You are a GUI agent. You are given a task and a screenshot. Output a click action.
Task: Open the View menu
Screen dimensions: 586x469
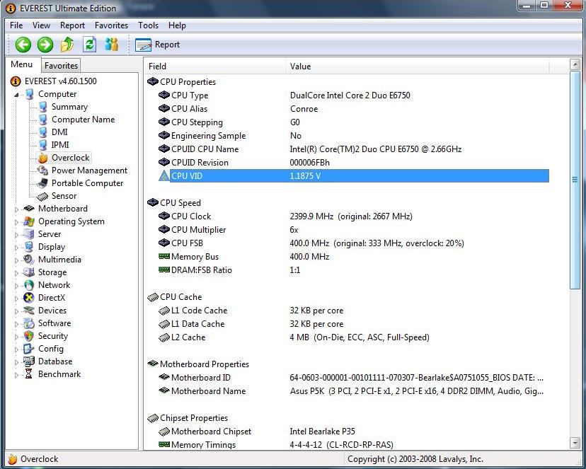pos(41,25)
